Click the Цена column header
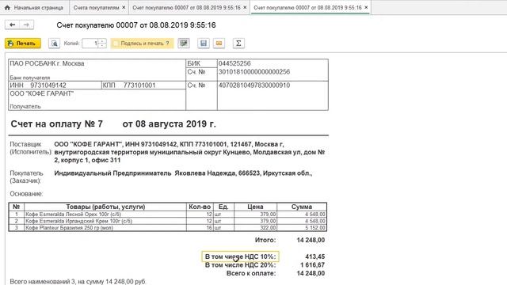This screenshot has height=285, width=507. tap(255, 207)
